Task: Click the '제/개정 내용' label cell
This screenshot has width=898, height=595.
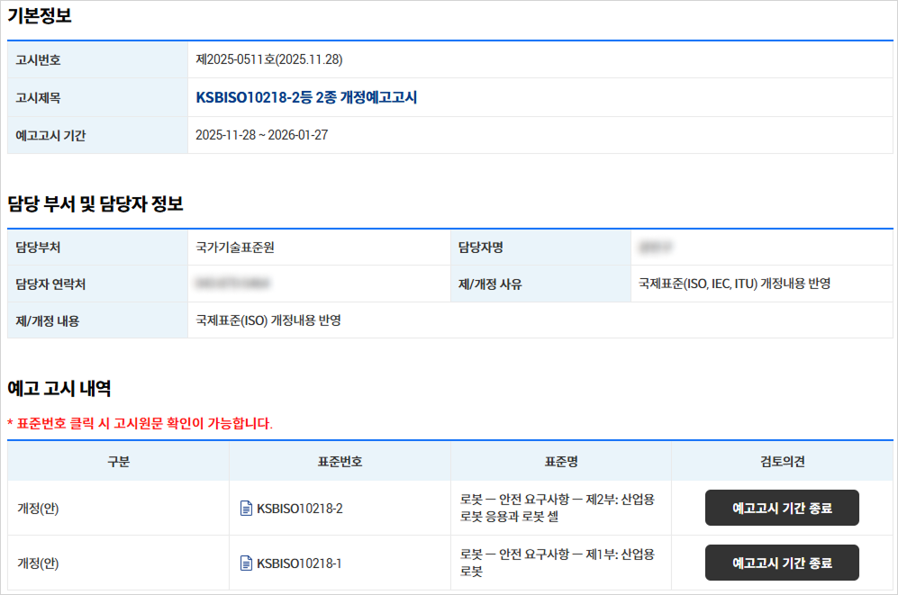Action: click(97, 320)
